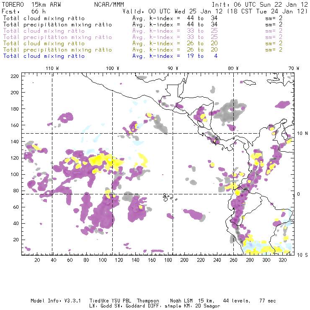Select the '280' tick label on the horizontal axis
The height and width of the screenshot is (310, 310).
[250, 260]
